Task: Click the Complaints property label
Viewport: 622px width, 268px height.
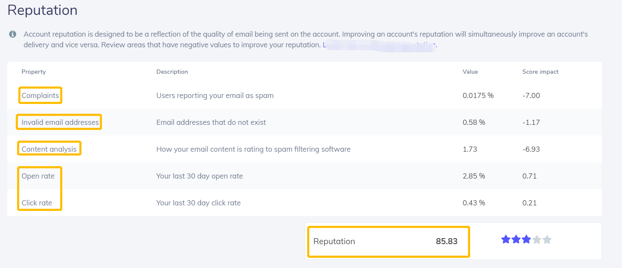Action: click(x=40, y=95)
